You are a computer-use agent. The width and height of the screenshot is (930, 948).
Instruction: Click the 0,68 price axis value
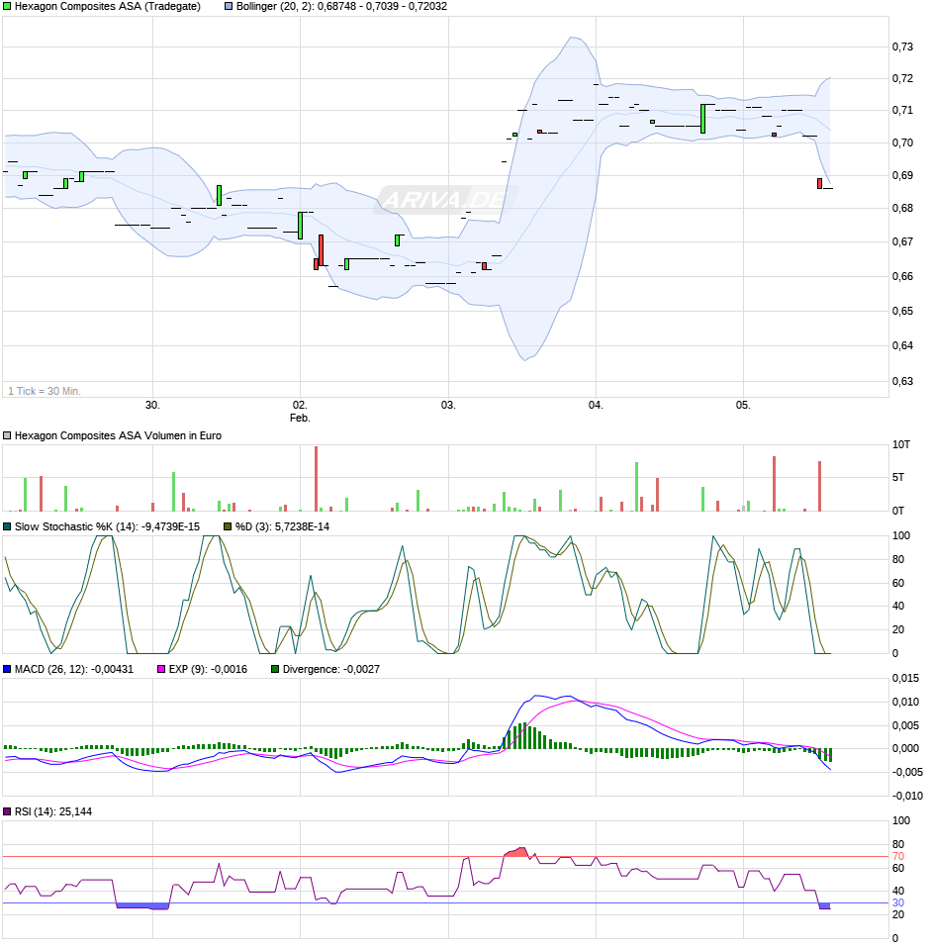903,209
